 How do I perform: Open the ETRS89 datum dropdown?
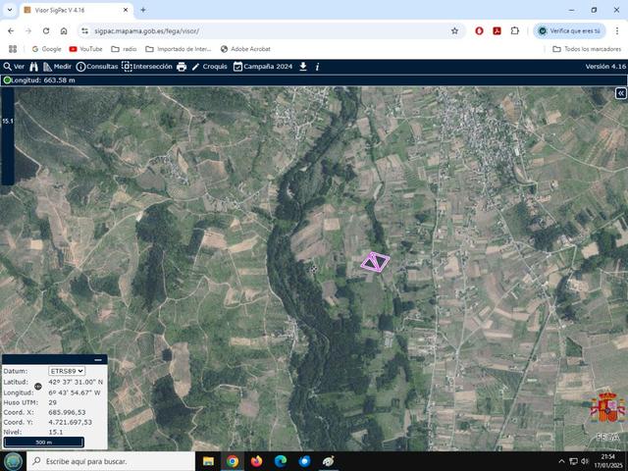click(x=67, y=371)
